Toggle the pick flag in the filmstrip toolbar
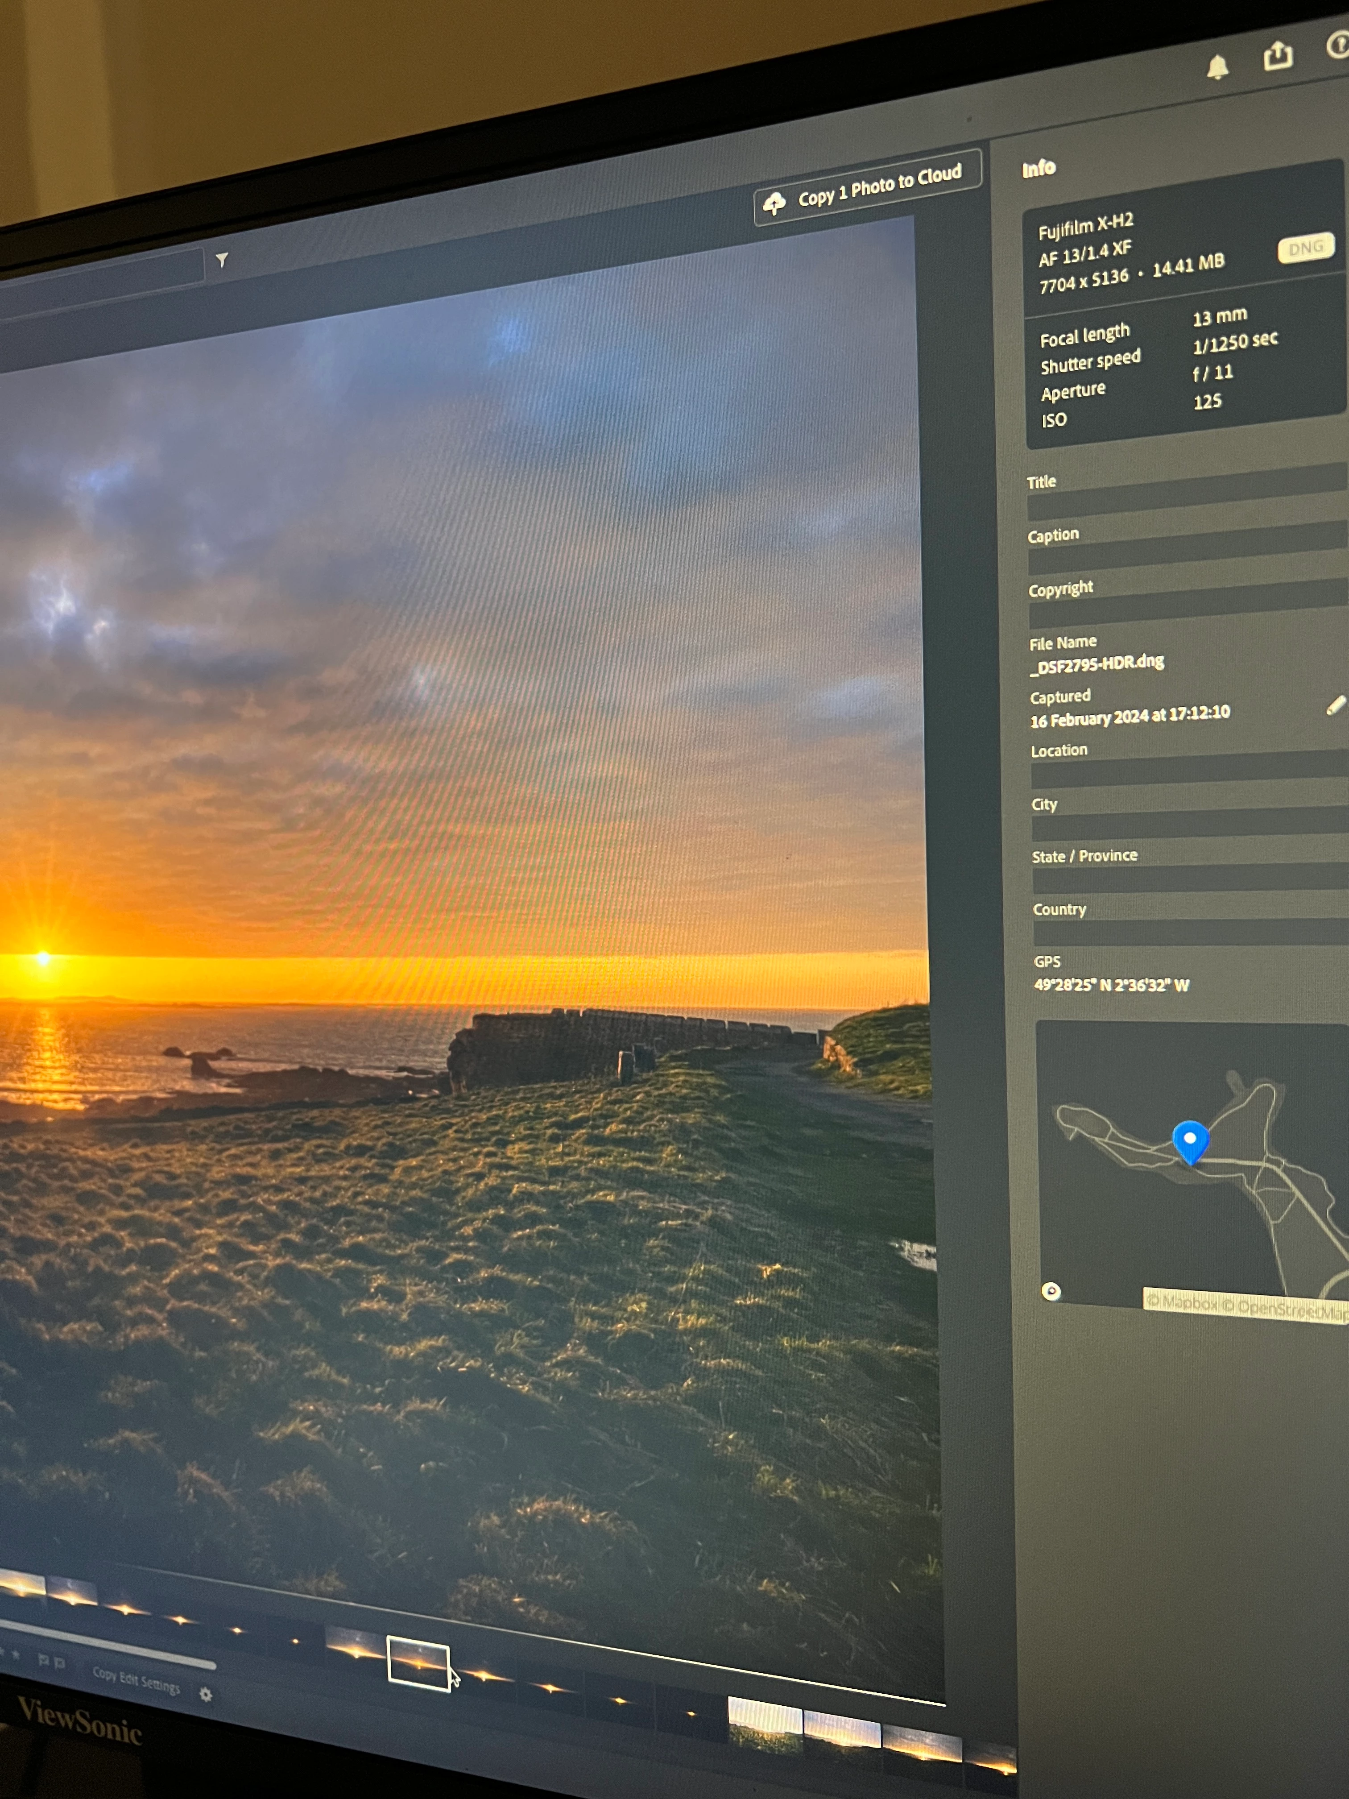 click(43, 1660)
